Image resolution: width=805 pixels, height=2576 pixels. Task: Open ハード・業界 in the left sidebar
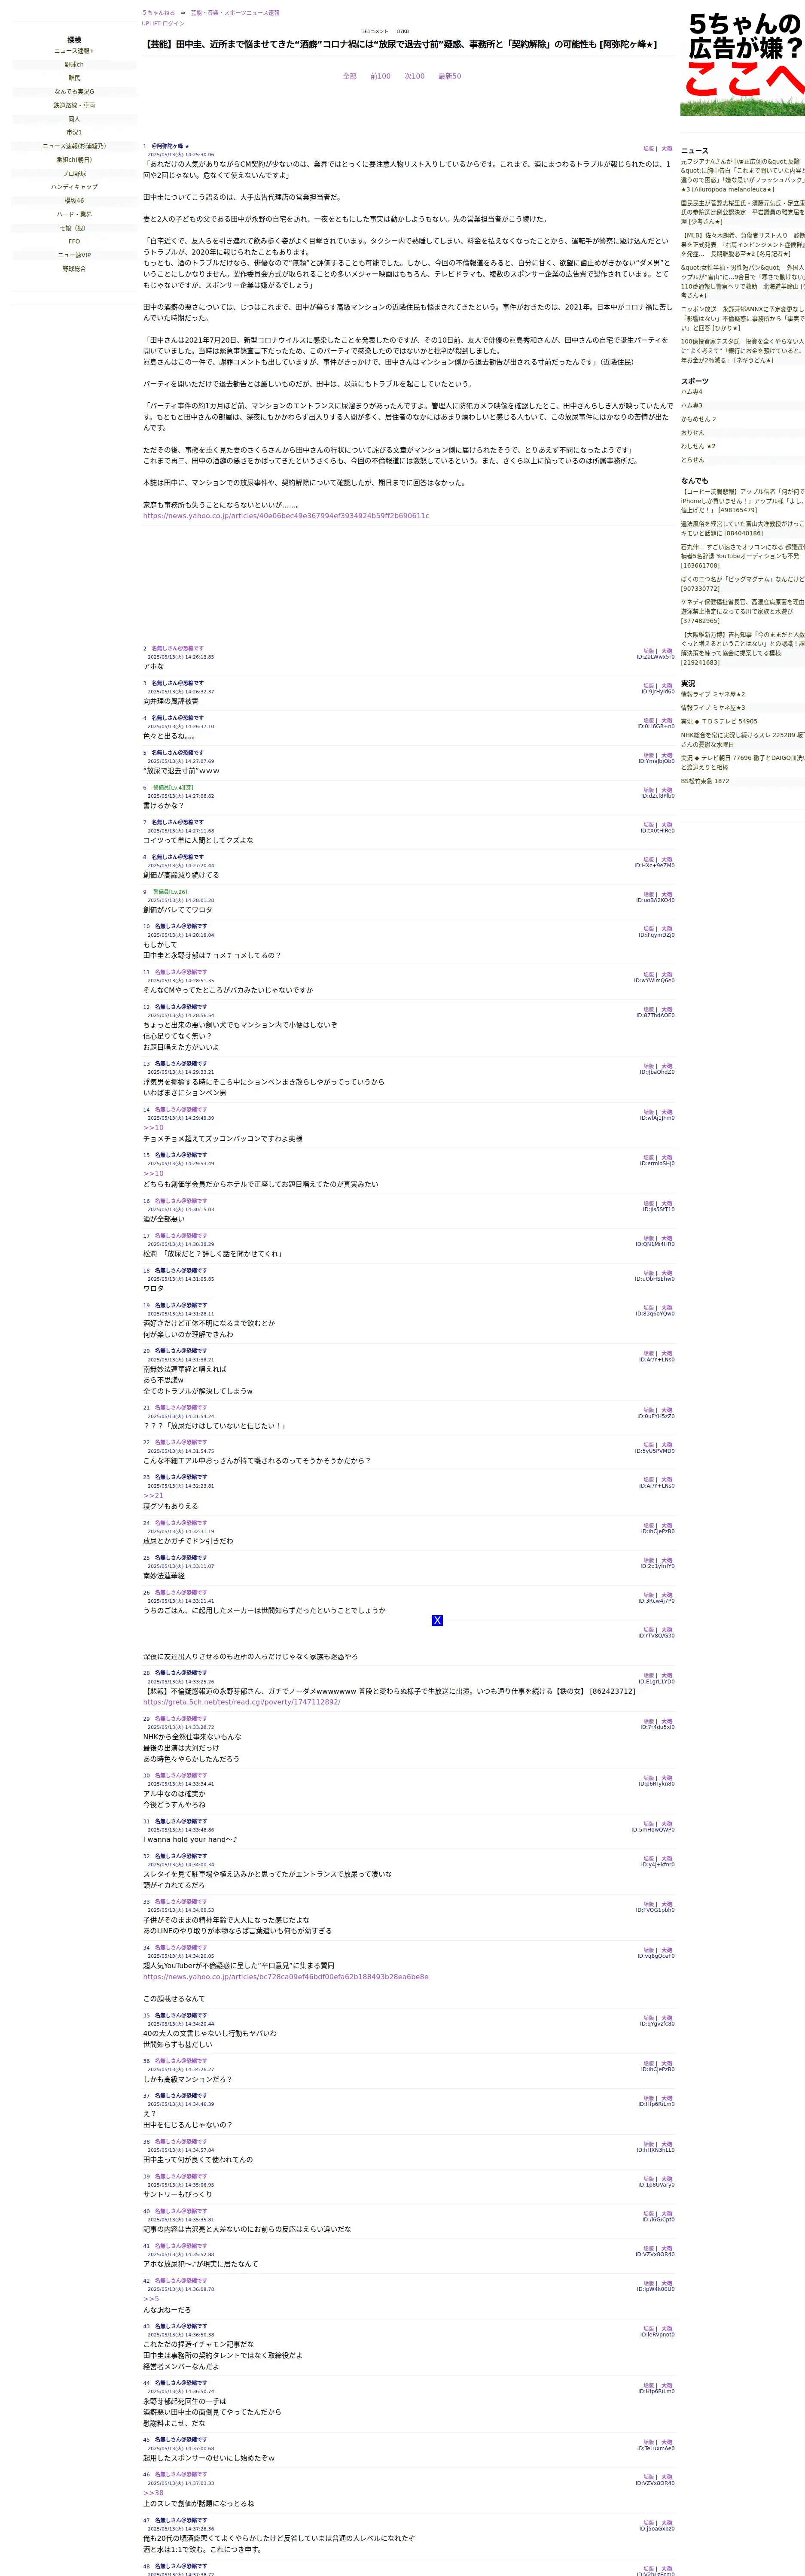point(74,214)
